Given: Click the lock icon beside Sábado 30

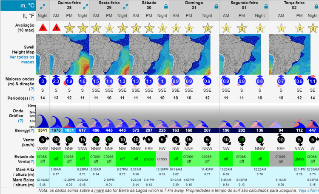Looking at the screenshot, I should pyautogui.click(x=166, y=6).
